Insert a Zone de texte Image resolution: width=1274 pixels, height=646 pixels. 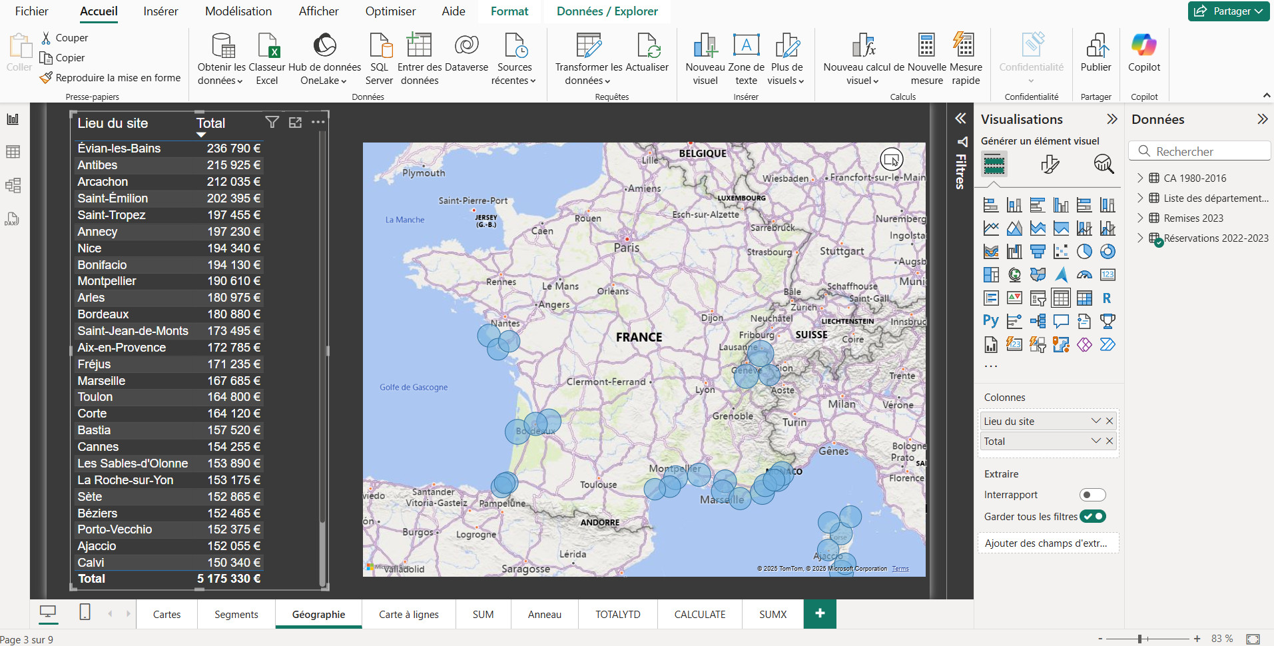[746, 59]
